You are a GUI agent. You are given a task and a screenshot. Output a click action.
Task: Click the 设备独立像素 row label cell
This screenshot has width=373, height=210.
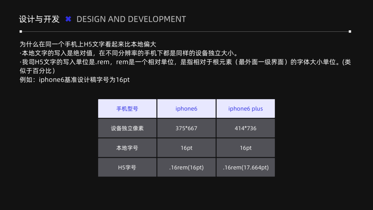pos(127,128)
